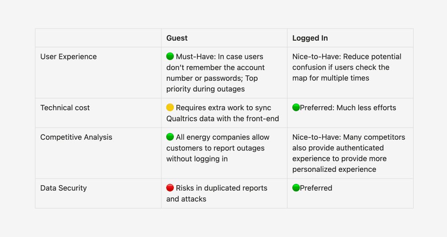Click the yellow circle beside Requires extra work

pos(170,108)
